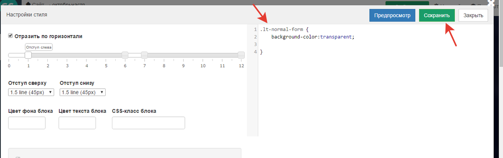
Task: Open the Цвет фона блока color field
Action: 27,123
